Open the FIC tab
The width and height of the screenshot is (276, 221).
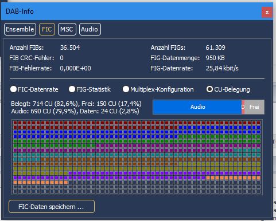(47, 29)
